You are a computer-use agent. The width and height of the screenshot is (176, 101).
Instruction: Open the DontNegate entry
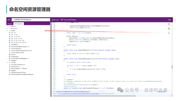pyautogui.click(x=15, y=57)
